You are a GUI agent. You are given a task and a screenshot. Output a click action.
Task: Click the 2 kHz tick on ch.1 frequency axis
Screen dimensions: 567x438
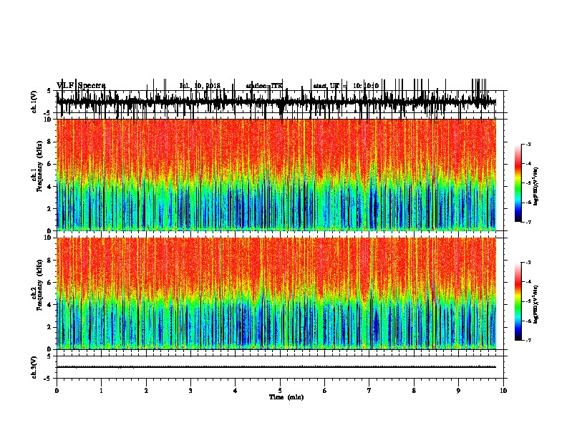coord(50,209)
